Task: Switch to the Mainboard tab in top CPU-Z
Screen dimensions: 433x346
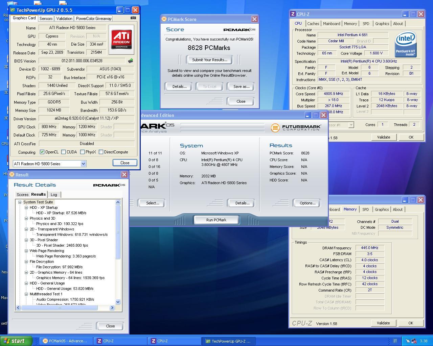Action: click(x=332, y=24)
